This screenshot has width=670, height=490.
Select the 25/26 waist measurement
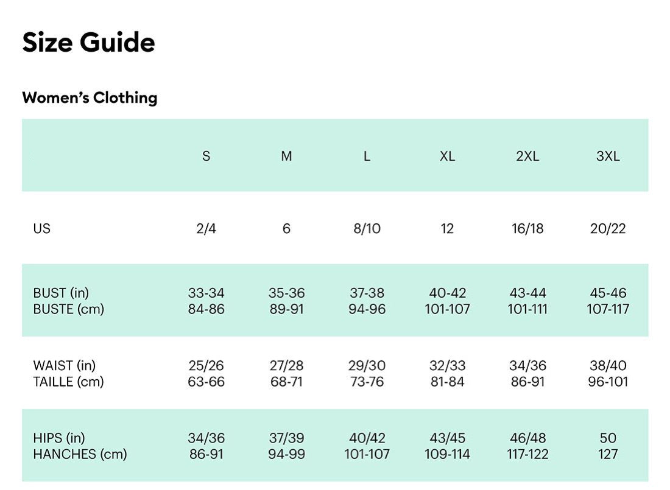click(x=206, y=365)
